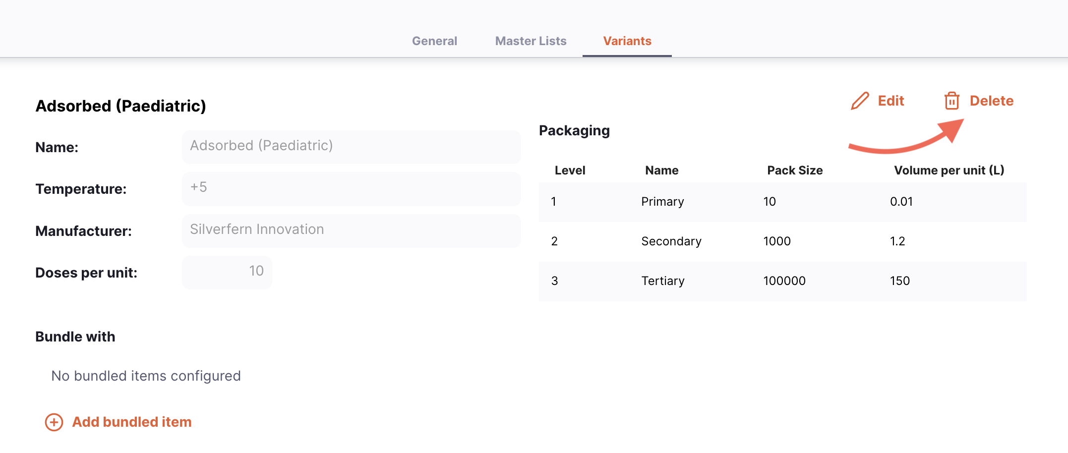This screenshot has width=1068, height=453.
Task: Click the pencil Edit icon
Action: pyautogui.click(x=860, y=101)
